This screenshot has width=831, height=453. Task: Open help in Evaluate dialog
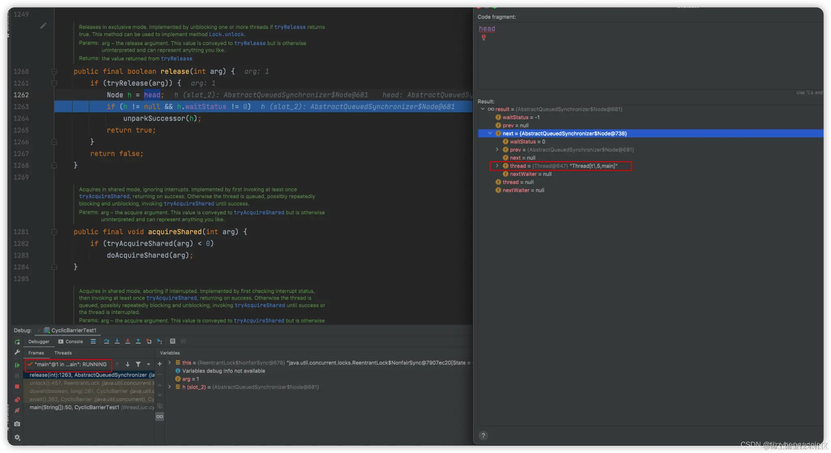pos(483,436)
